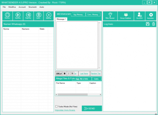Click file list scroll right arrow
This screenshot has height=115, width=158.
(x=100, y=95)
